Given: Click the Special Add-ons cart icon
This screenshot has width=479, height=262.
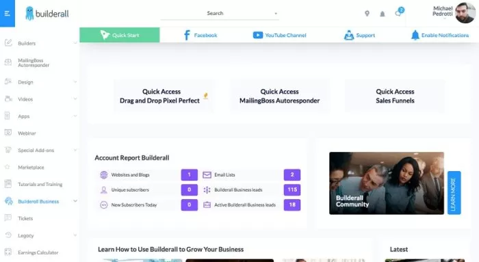Looking at the screenshot, I should pos(8,150).
